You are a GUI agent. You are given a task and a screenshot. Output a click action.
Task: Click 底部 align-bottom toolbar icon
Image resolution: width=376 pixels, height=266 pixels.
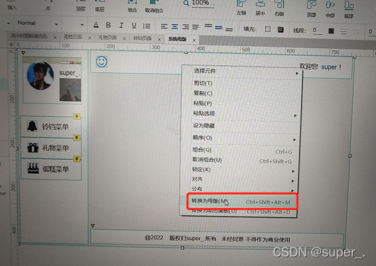pyautogui.click(x=349, y=5)
